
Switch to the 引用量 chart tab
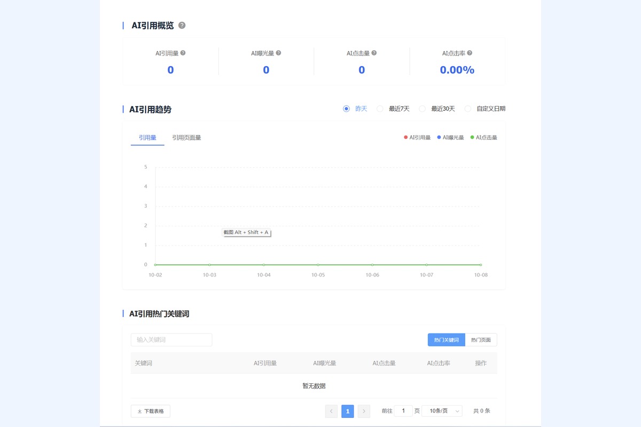pyautogui.click(x=147, y=138)
